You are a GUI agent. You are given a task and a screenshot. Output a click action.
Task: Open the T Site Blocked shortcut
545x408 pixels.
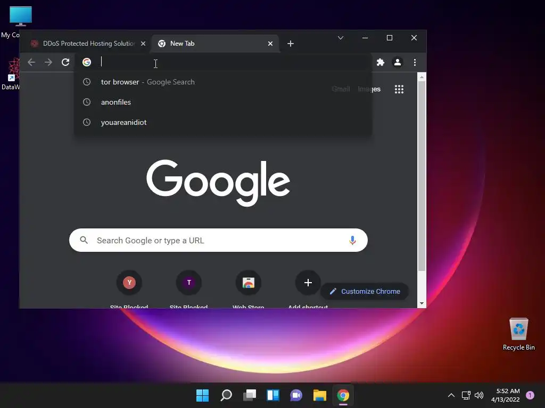[x=189, y=283]
